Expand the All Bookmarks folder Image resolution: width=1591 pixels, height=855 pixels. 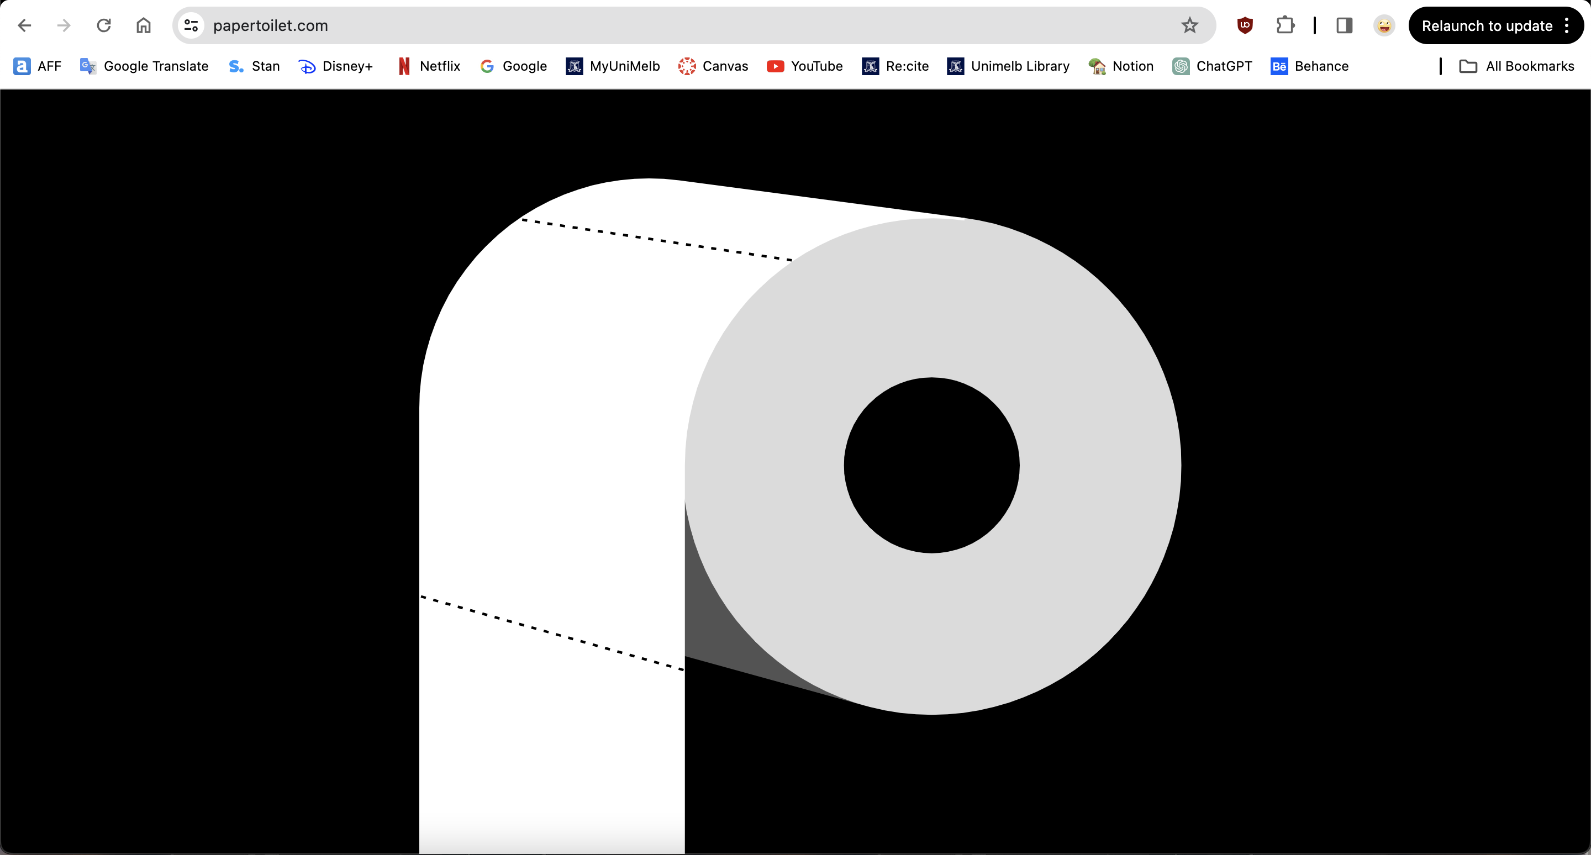[1516, 66]
